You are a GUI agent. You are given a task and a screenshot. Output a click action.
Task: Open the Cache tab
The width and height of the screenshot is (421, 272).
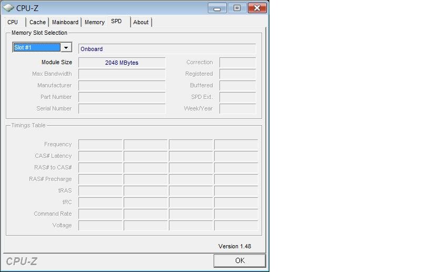click(x=37, y=22)
